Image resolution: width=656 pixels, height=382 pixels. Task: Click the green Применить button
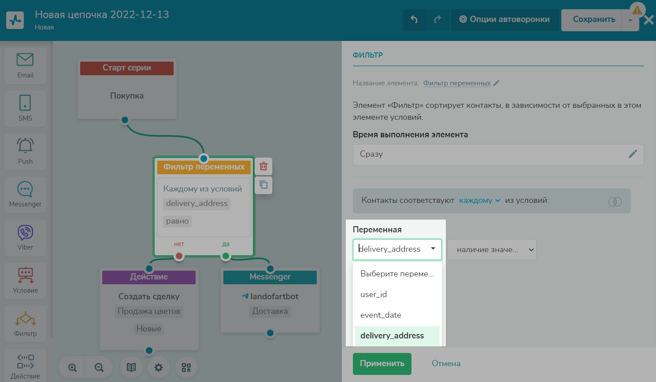tap(382, 364)
